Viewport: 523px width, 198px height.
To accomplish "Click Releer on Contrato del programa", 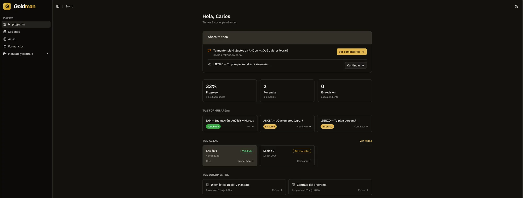I will tap(363, 190).
